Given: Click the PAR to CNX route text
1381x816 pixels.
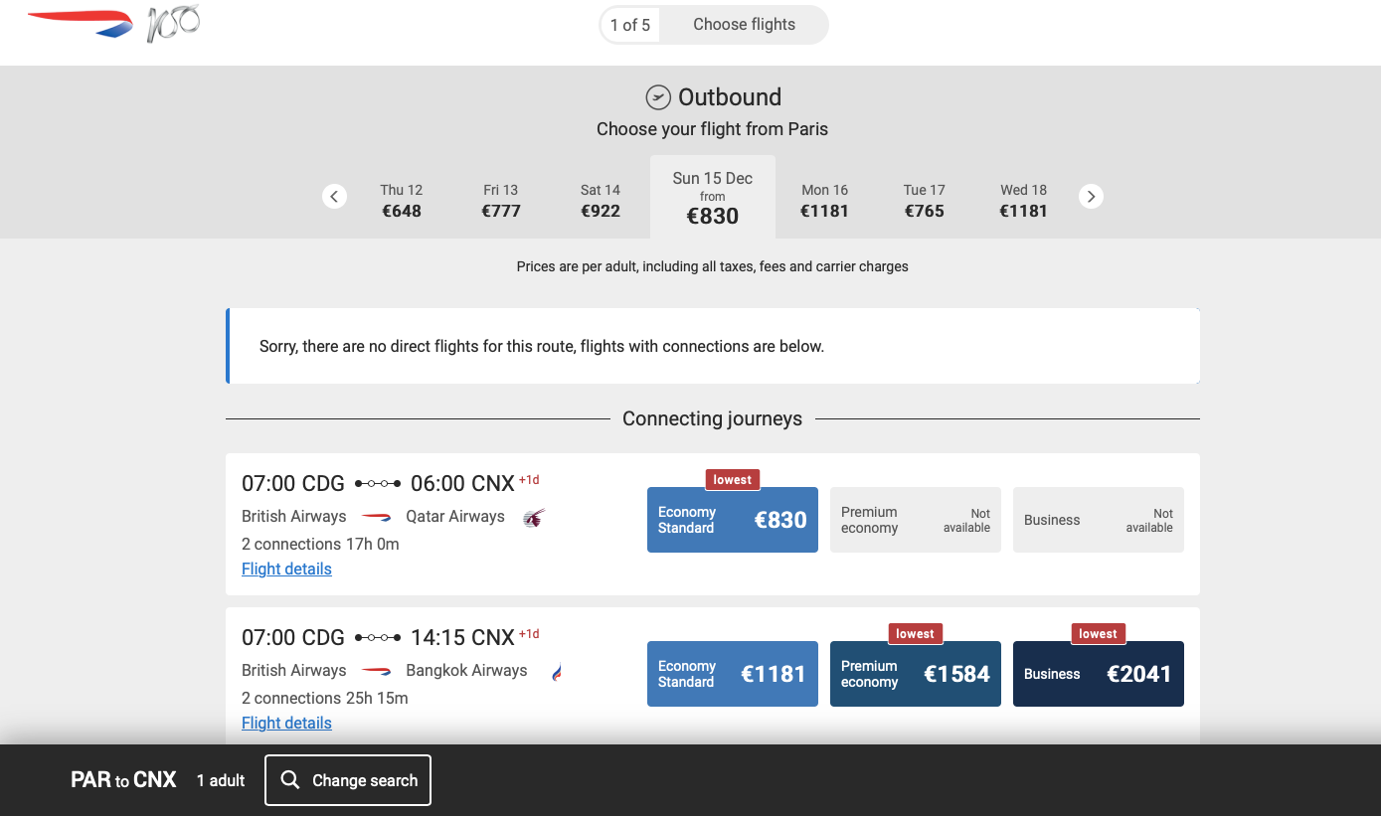Looking at the screenshot, I should 123,780.
